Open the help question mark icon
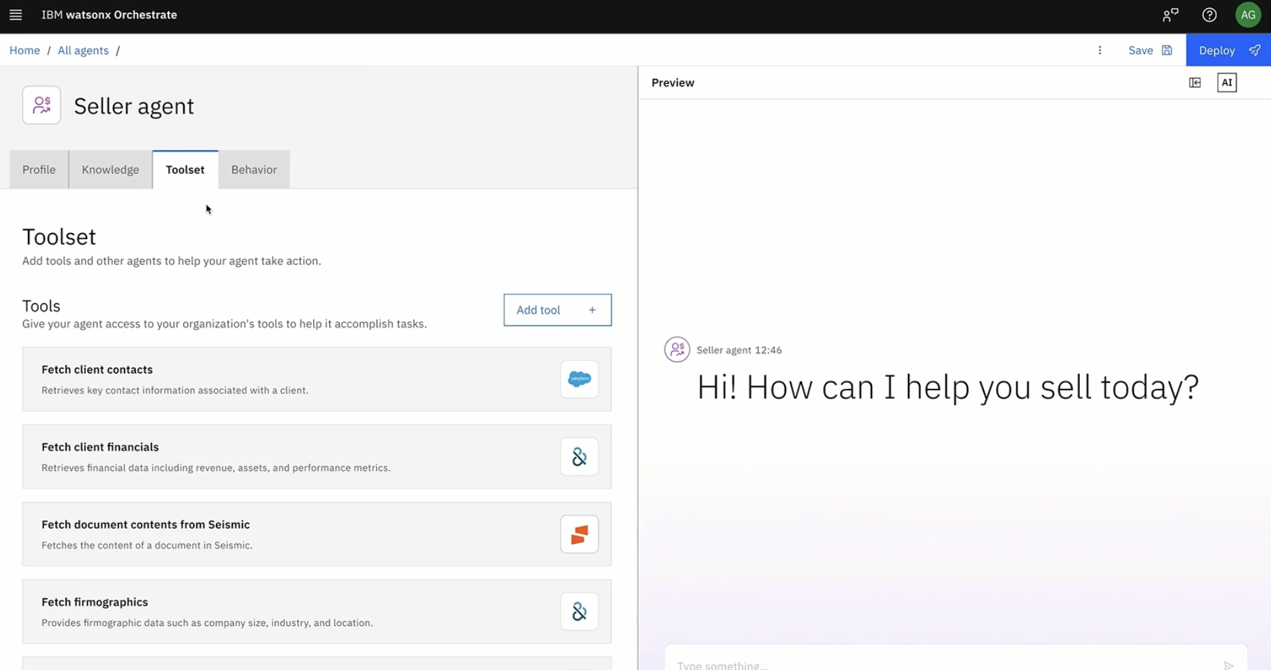This screenshot has width=1271, height=670. (1209, 15)
